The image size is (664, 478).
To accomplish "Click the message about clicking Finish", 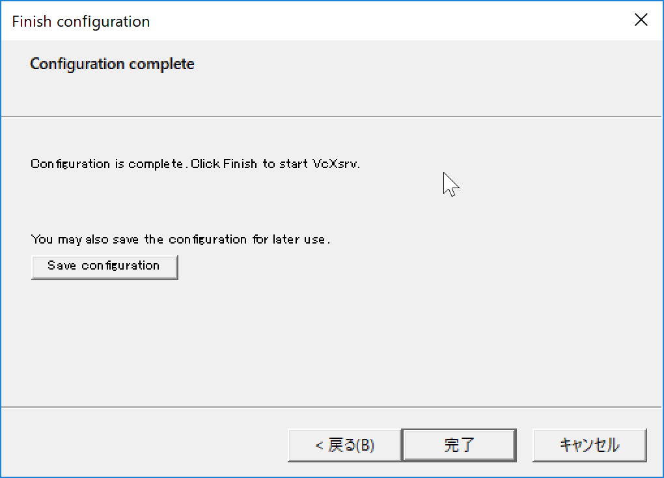I will [x=195, y=163].
